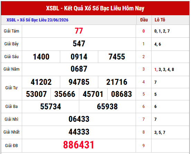Select the number 55734 in Giải Ba
Screen dimensions: 191x154
(51, 107)
